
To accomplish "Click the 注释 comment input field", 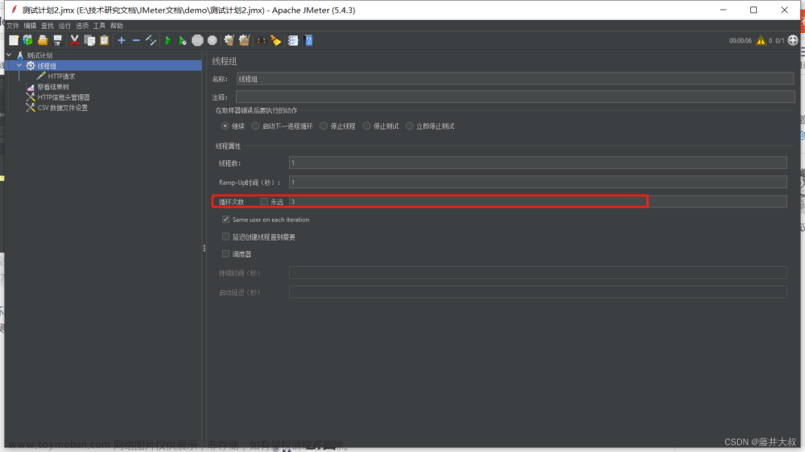I will (515, 97).
